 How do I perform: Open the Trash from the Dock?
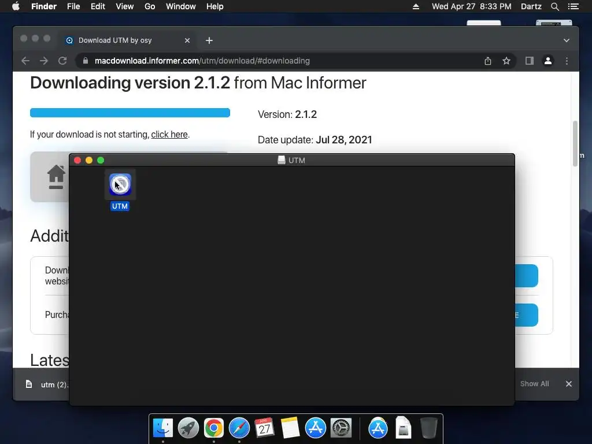click(428, 428)
